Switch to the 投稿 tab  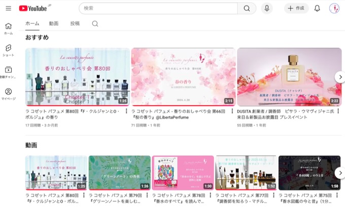click(x=75, y=24)
